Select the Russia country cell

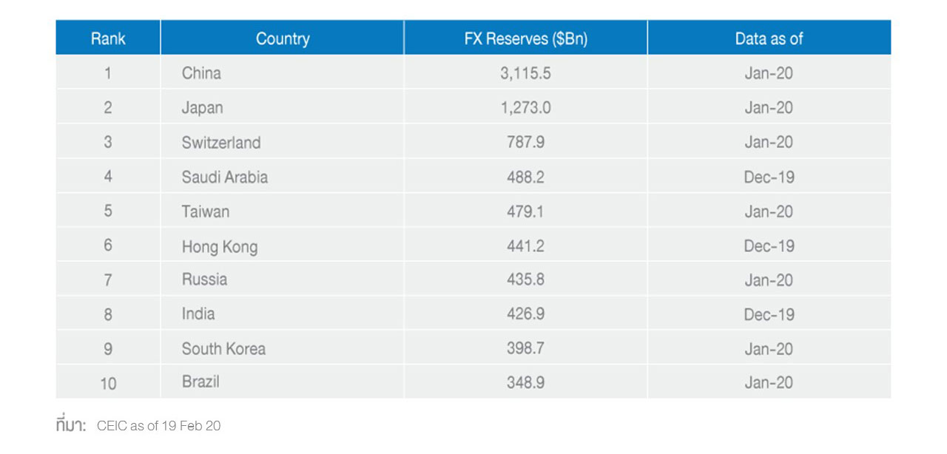pyautogui.click(x=204, y=279)
